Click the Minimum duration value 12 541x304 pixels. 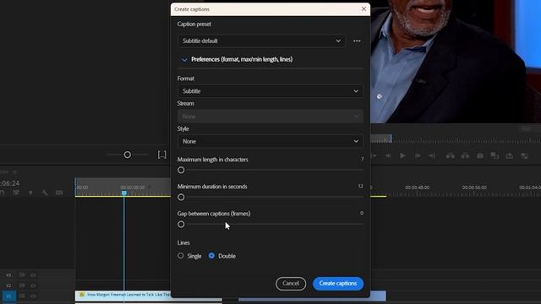click(361, 186)
